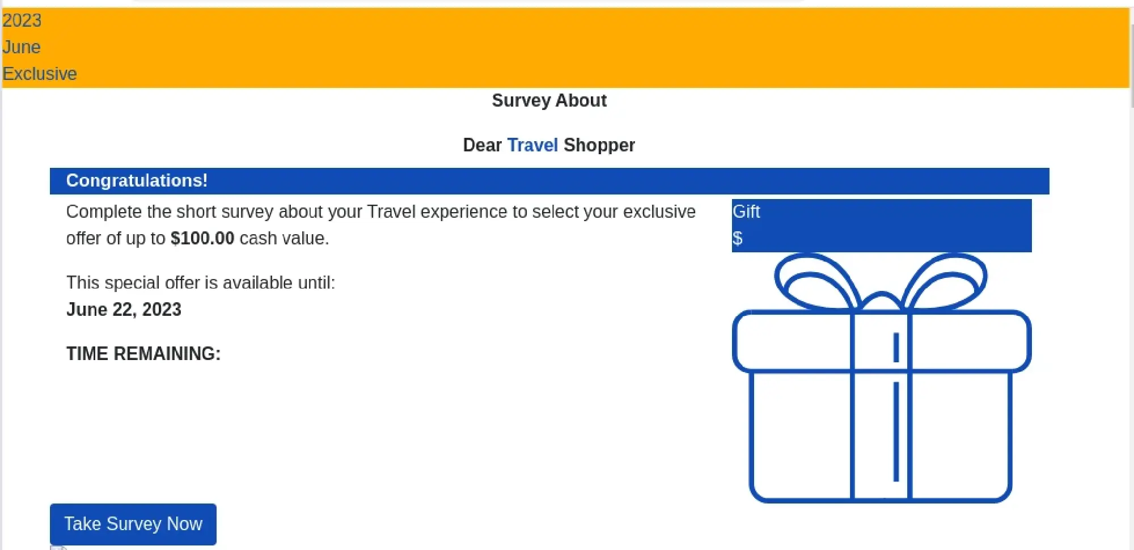Select the 'June 22, 2023' date text
Image resolution: width=1134 pixels, height=550 pixels.
point(124,310)
